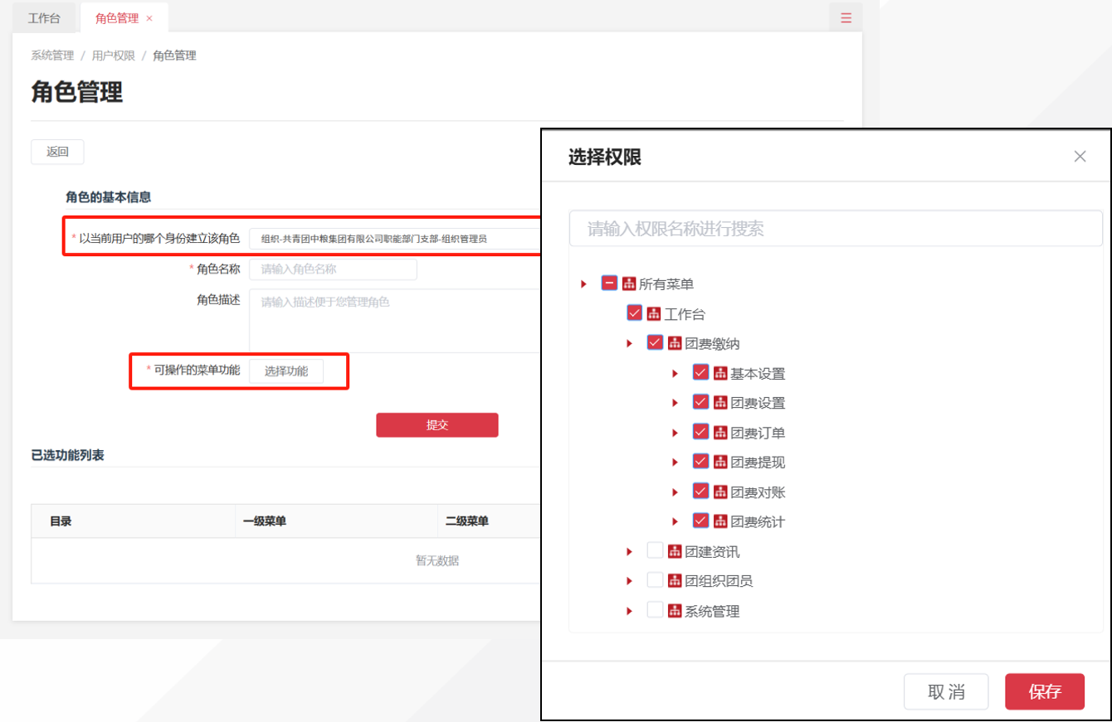
Task: Expand the 系统管理 tree node arrow
Action: (x=630, y=611)
